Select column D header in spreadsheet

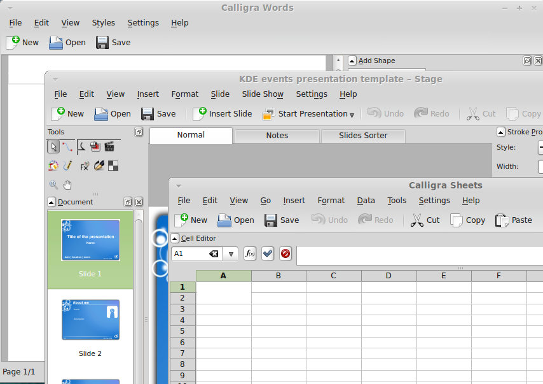click(388, 276)
